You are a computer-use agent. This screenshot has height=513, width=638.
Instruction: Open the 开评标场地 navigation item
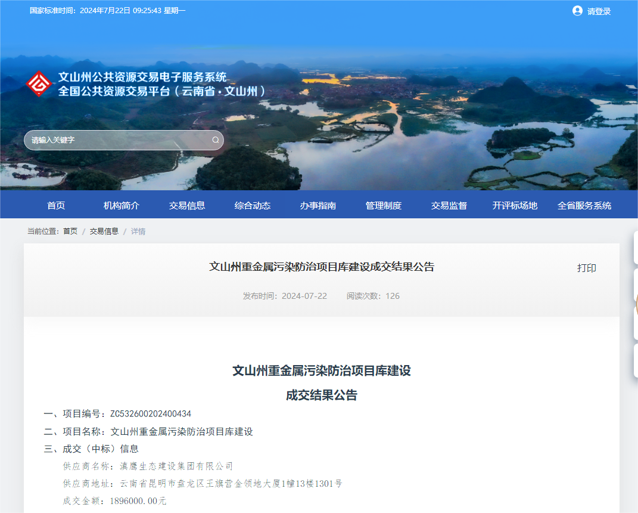(515, 205)
